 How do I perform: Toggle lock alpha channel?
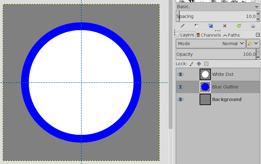click(206, 64)
